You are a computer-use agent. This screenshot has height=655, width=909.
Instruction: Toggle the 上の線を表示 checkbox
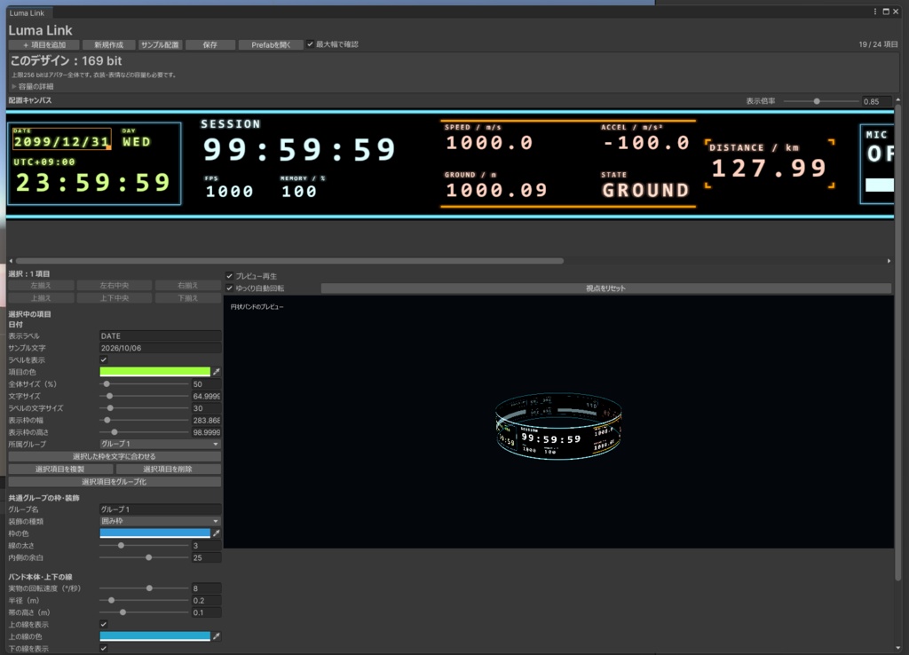104,624
